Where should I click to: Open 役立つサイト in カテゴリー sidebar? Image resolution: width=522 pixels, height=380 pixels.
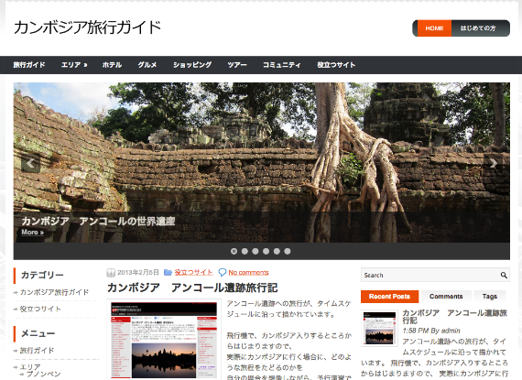pos(40,309)
